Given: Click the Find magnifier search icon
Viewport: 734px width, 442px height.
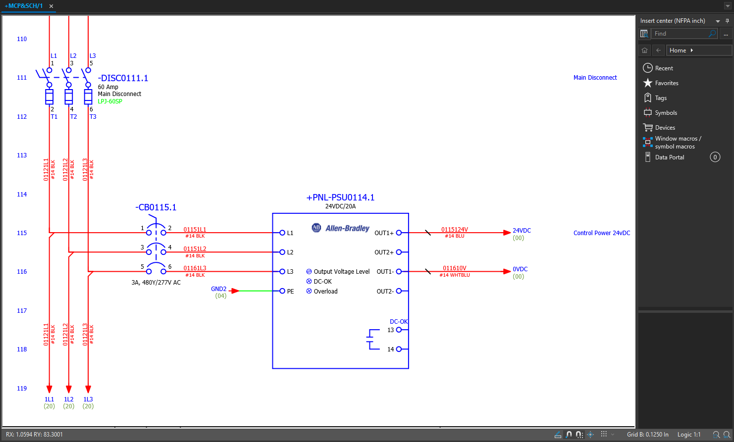Looking at the screenshot, I should [712, 33].
